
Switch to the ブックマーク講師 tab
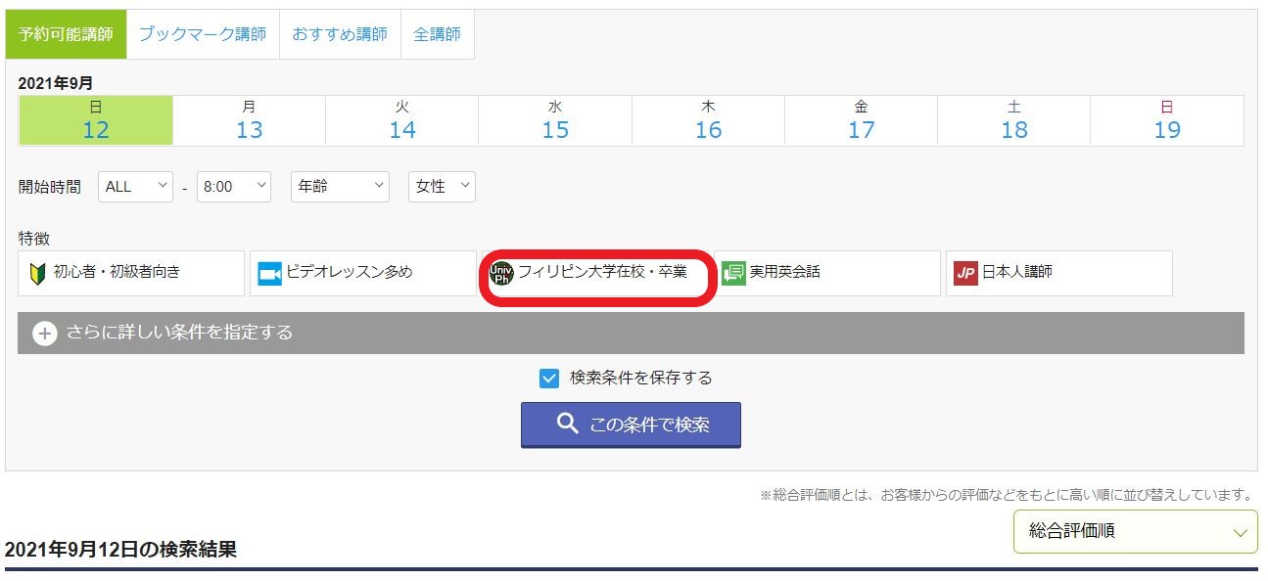click(x=203, y=34)
